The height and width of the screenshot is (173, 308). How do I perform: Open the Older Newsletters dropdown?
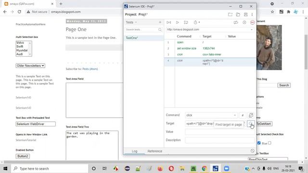click(x=30, y=66)
